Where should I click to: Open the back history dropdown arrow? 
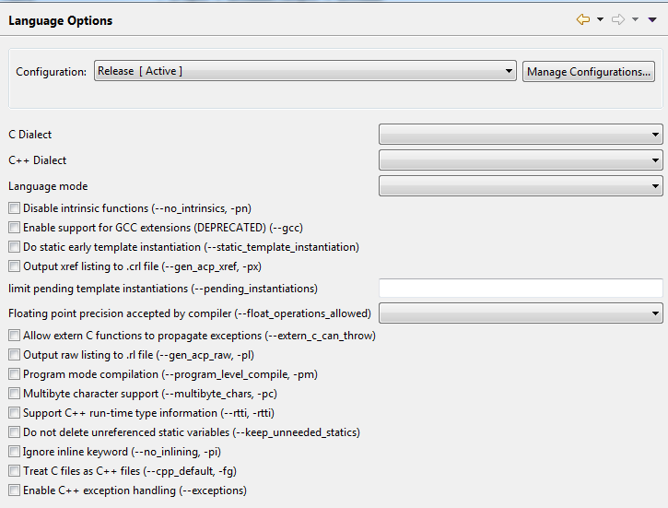coord(600,19)
